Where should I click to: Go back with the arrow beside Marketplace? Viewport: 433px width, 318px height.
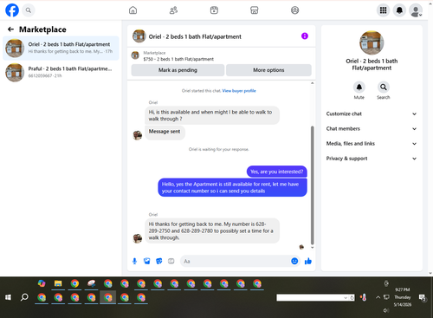pos(10,29)
